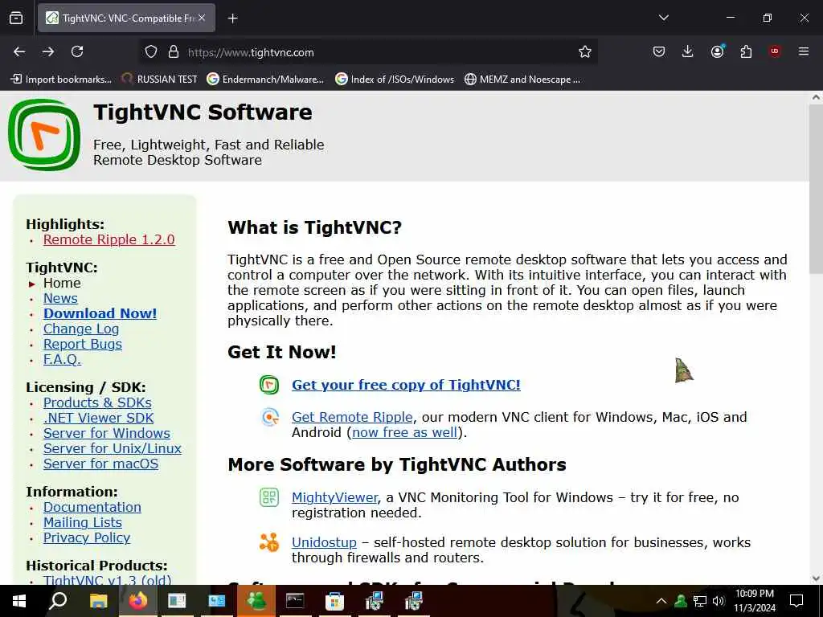
Task: Open the .NET Viewer SDK link
Action: tap(98, 418)
